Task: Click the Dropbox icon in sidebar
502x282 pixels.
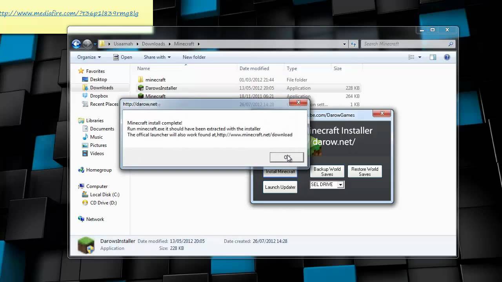Action: tap(85, 96)
